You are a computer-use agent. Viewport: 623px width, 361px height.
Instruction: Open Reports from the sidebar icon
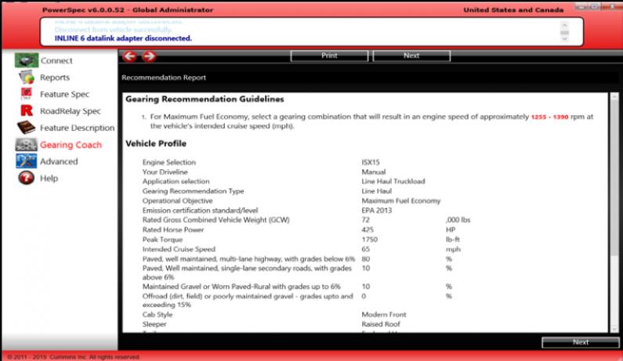coord(27,78)
